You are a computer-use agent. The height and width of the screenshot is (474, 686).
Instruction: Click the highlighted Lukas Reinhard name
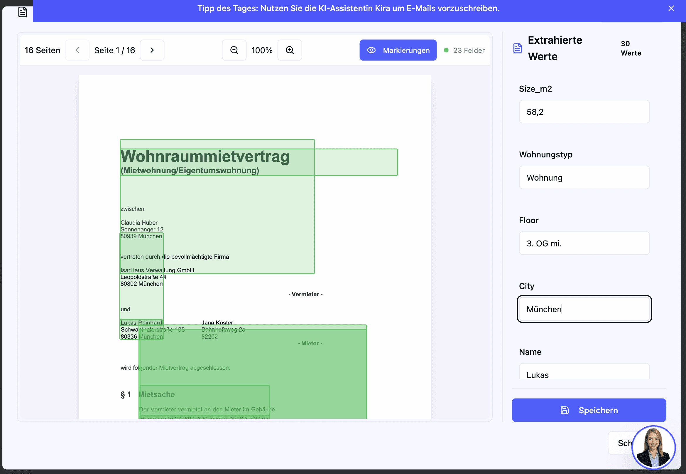[x=141, y=322]
